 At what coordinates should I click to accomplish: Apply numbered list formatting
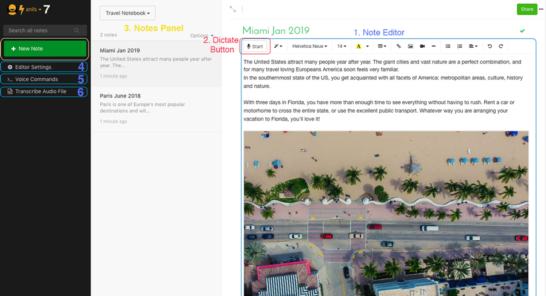pyautogui.click(x=460, y=46)
